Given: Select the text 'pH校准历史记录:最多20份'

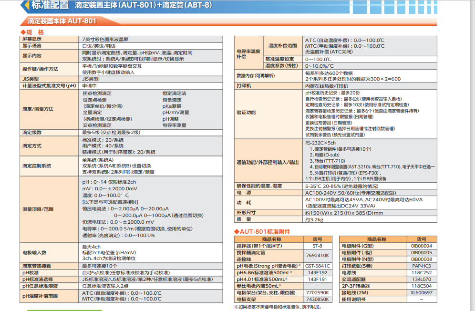Looking at the screenshot, I should [x=332, y=93].
